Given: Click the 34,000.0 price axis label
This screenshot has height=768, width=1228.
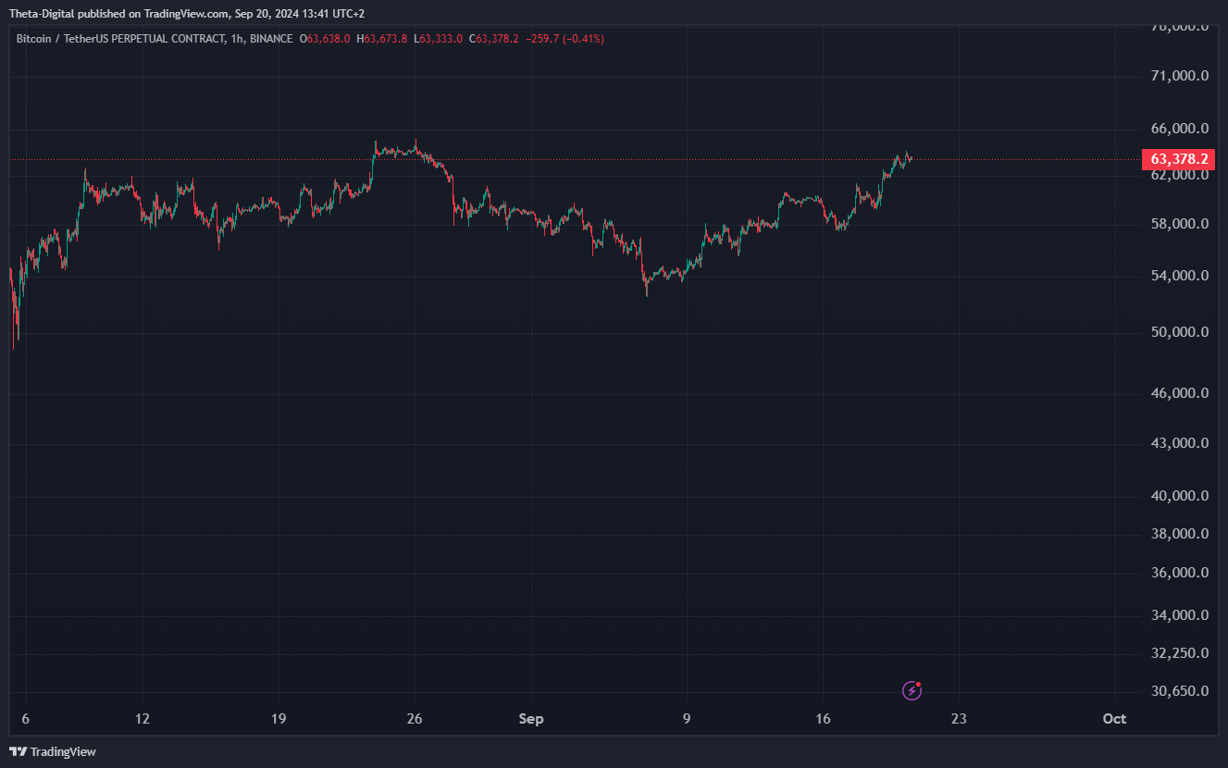Looking at the screenshot, I should pyautogui.click(x=1179, y=614).
